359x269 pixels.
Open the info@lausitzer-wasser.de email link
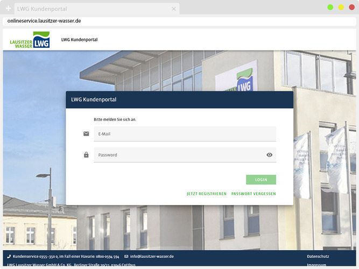[x=152, y=257]
